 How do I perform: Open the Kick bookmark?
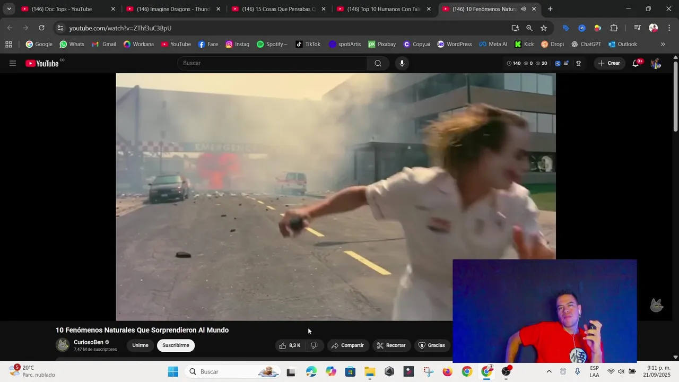click(524, 44)
